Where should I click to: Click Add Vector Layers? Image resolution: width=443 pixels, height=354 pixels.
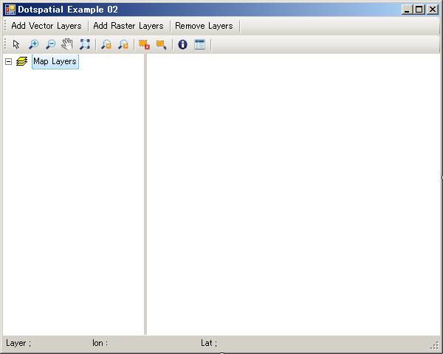(46, 26)
